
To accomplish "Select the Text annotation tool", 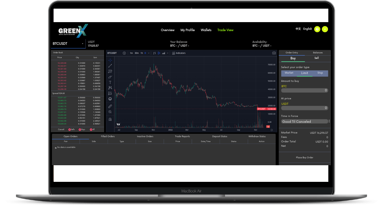I will point(110,83).
